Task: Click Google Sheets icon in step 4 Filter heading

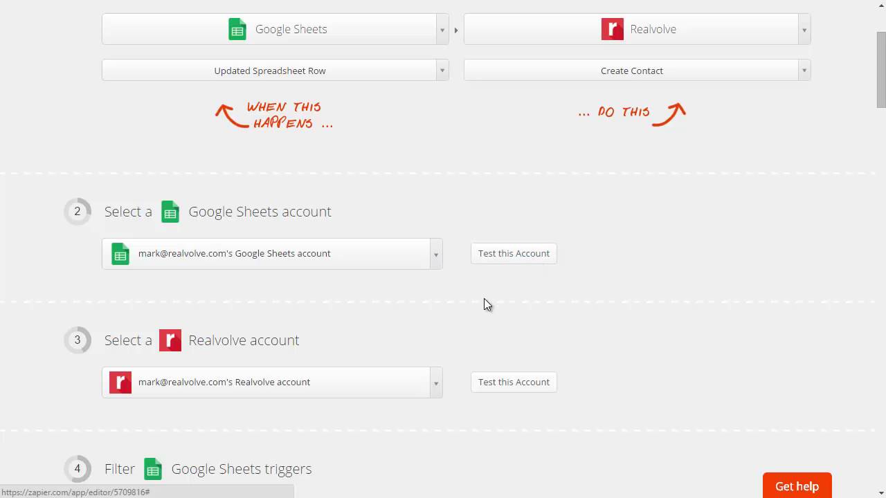Action: (153, 469)
